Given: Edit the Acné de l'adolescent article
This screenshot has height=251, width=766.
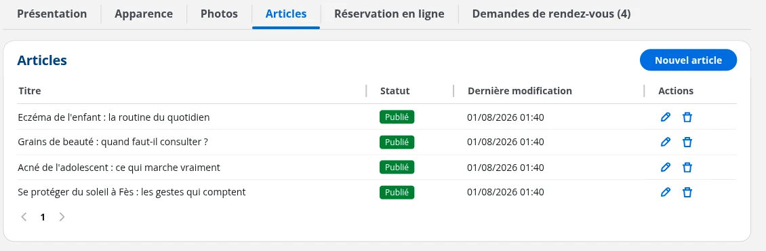Looking at the screenshot, I should point(665,168).
